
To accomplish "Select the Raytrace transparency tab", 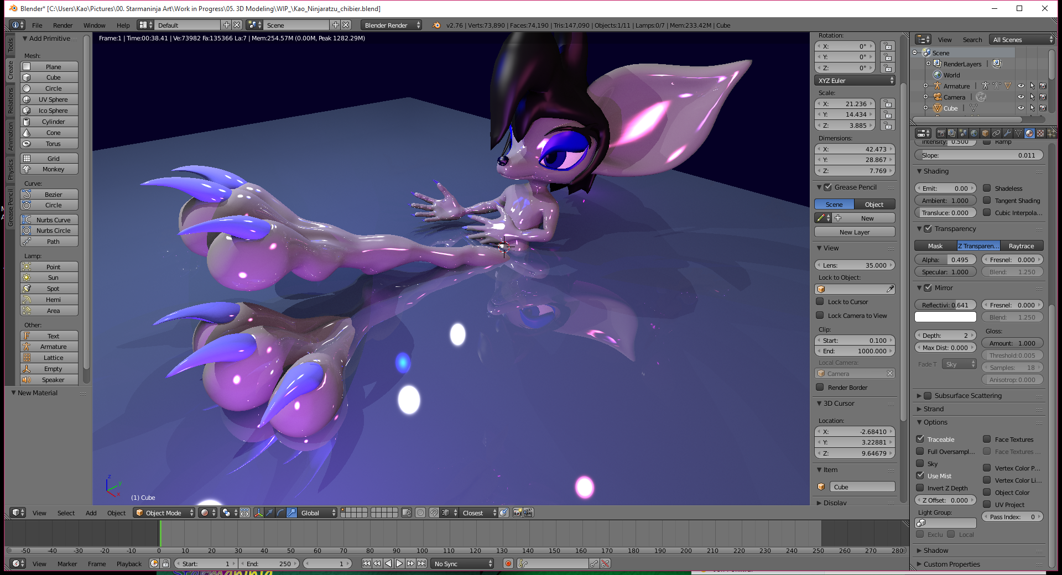I will tap(1021, 246).
